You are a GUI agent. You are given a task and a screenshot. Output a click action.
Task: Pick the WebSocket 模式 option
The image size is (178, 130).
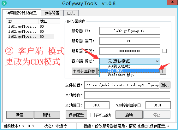(x=130, y=75)
